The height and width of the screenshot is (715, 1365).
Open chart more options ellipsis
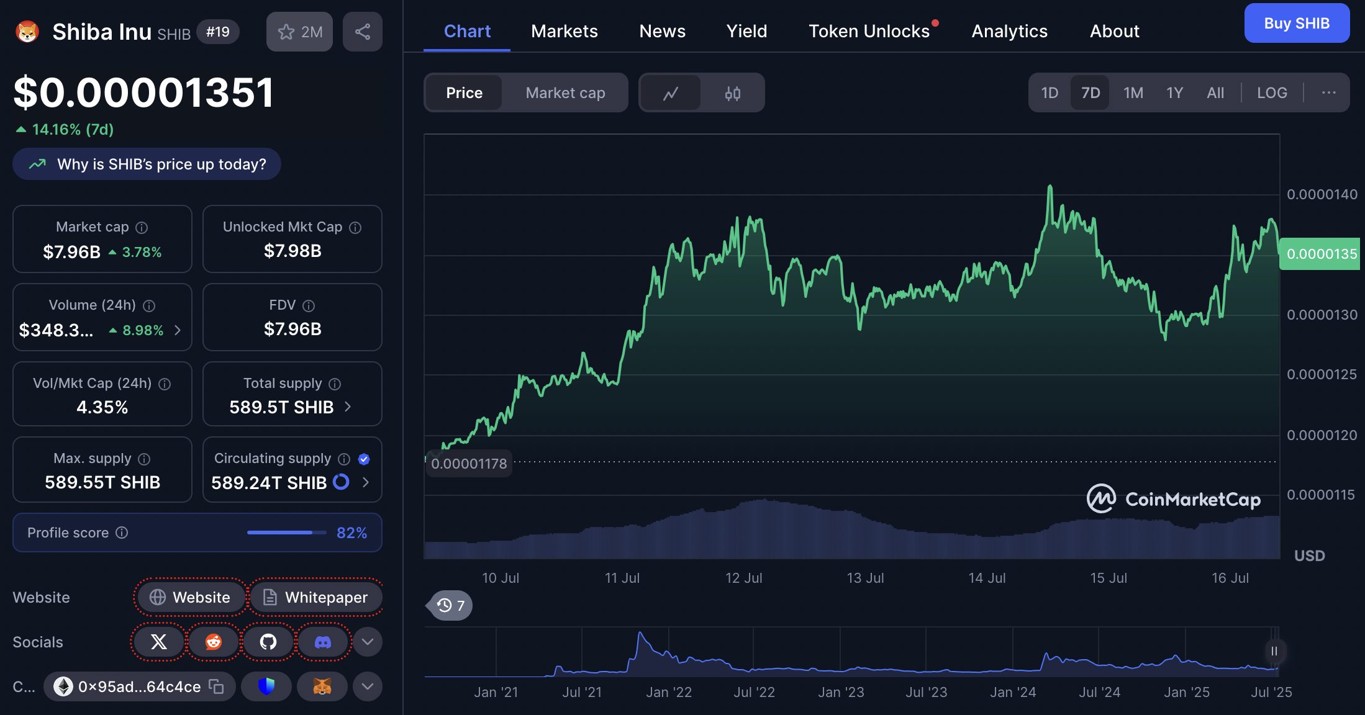[x=1328, y=93]
